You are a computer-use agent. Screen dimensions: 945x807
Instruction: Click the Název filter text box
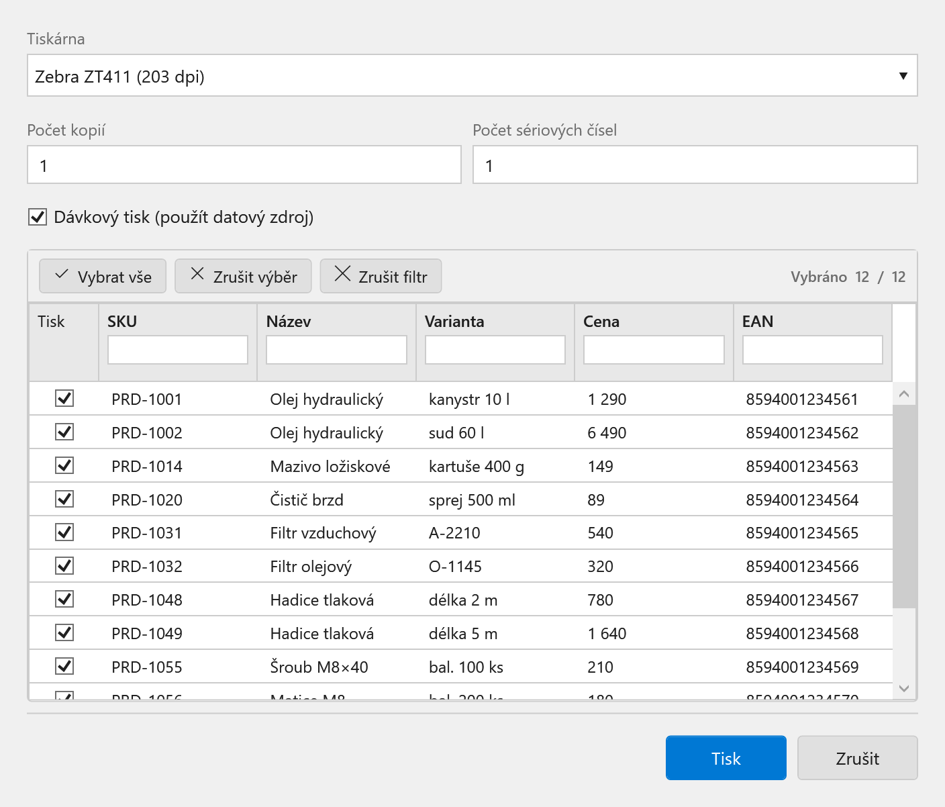click(336, 350)
